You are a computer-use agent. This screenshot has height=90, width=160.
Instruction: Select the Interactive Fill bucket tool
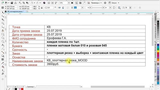(3, 67)
